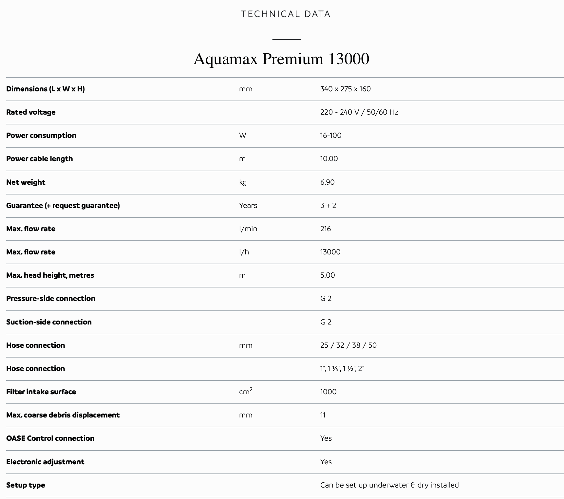Select the Power consumption label
This screenshot has width=564, height=499.
[41, 136]
